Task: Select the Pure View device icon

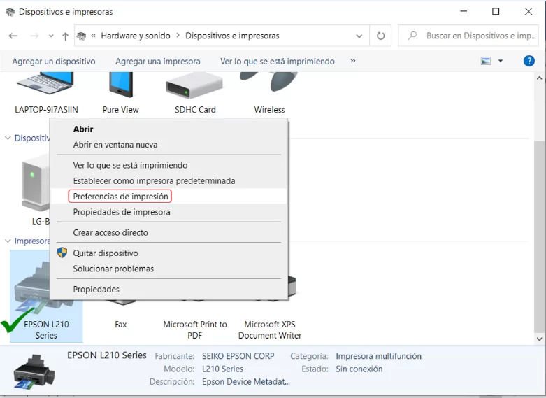Action: (x=120, y=87)
